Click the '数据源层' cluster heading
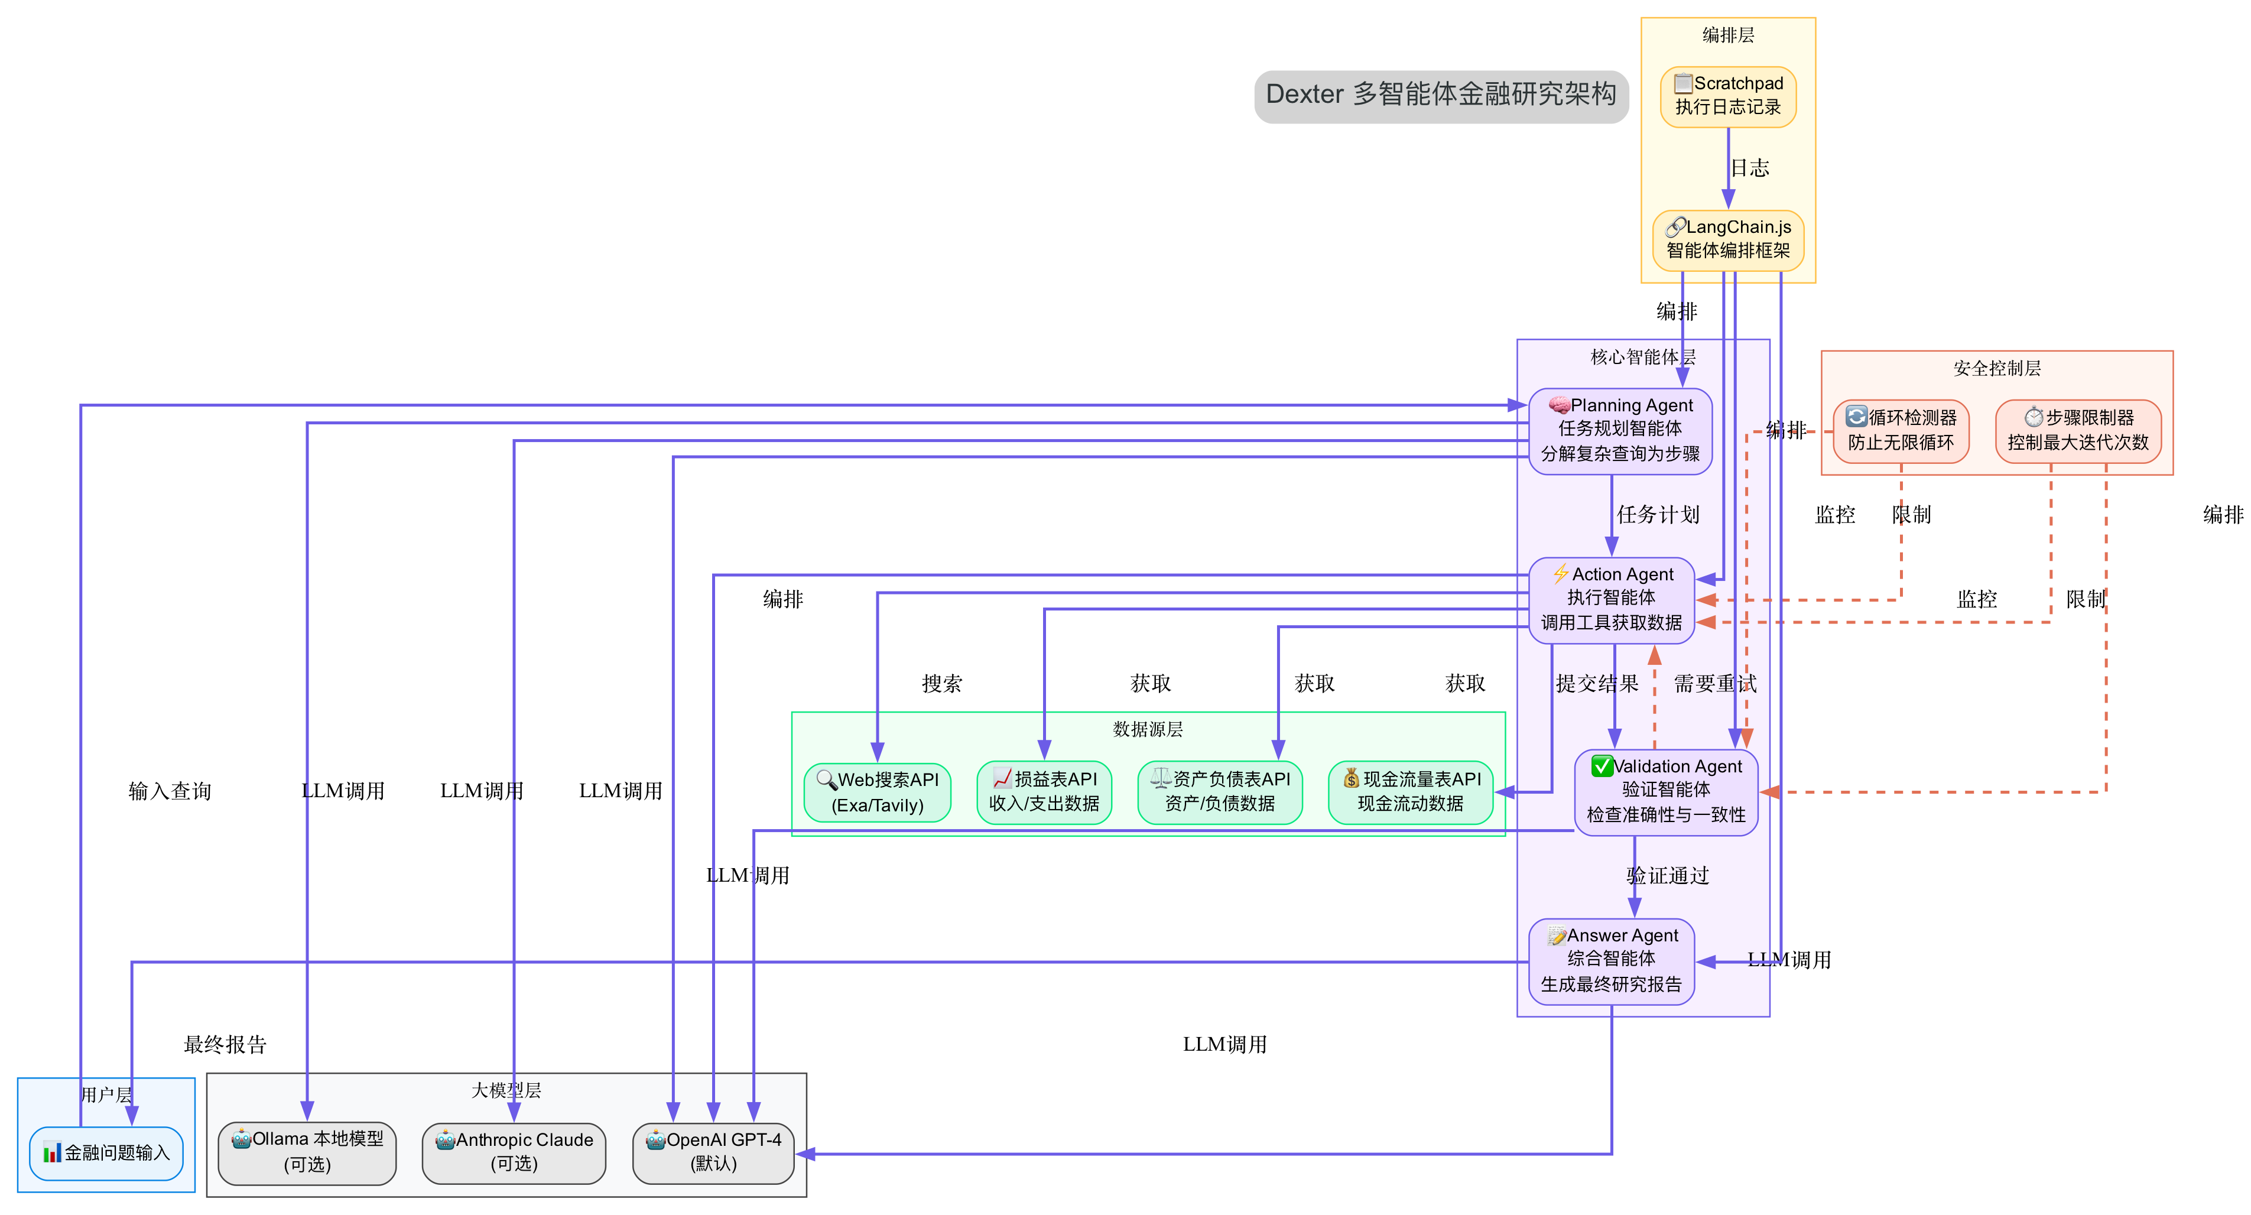 1147,730
